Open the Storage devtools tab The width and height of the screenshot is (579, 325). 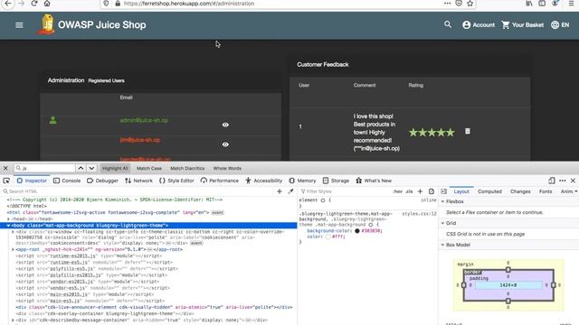(x=336, y=181)
